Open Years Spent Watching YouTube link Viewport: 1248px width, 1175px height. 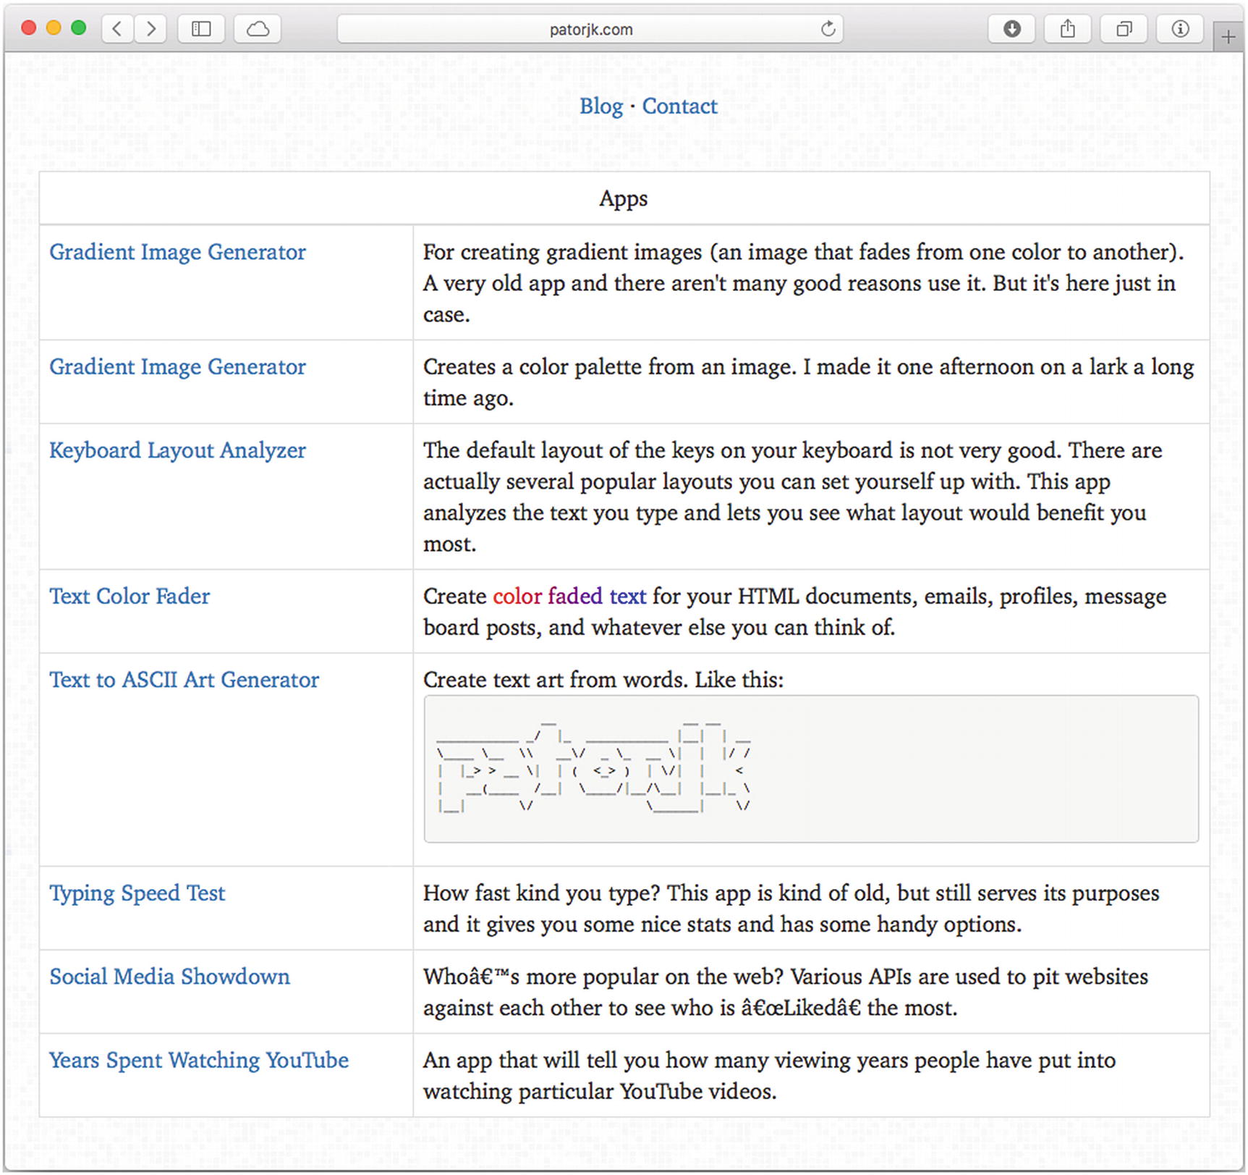pos(199,1061)
